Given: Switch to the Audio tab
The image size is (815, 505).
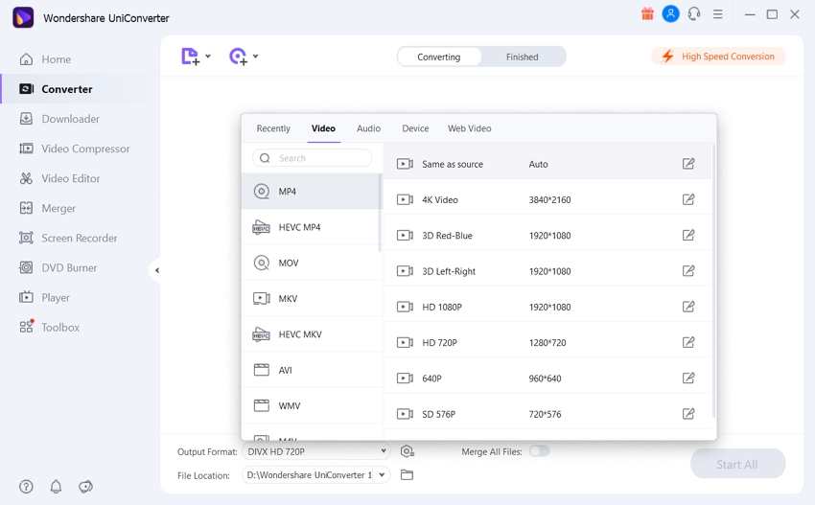Looking at the screenshot, I should click(368, 128).
